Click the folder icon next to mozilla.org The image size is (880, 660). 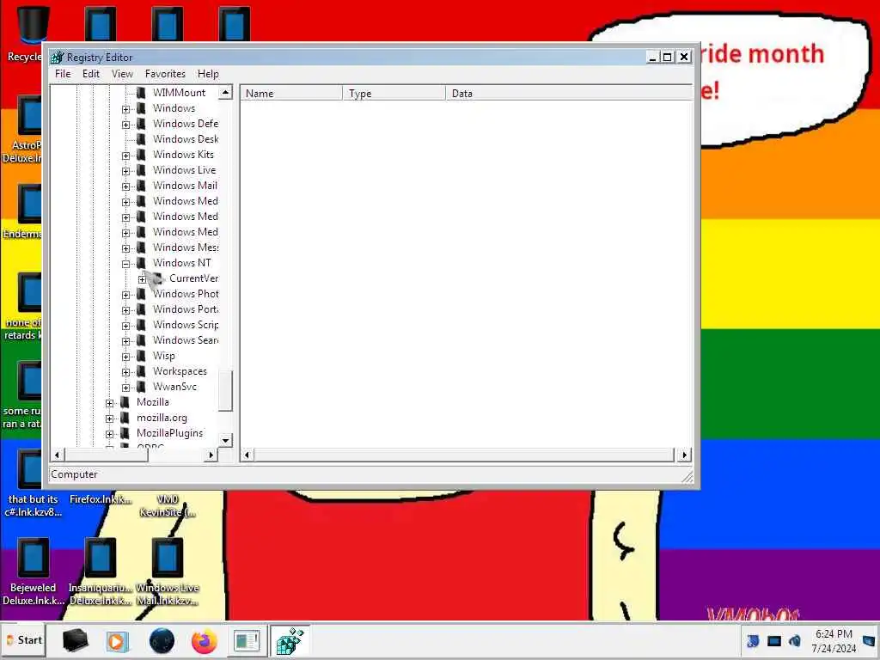click(125, 419)
